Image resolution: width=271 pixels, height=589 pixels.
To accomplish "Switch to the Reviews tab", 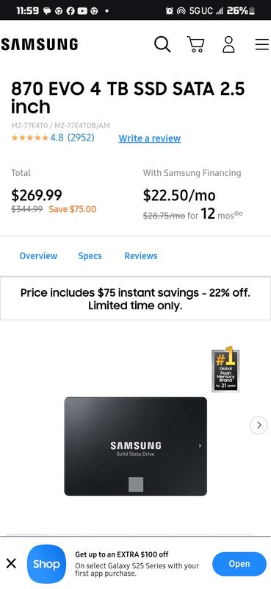I will point(141,255).
